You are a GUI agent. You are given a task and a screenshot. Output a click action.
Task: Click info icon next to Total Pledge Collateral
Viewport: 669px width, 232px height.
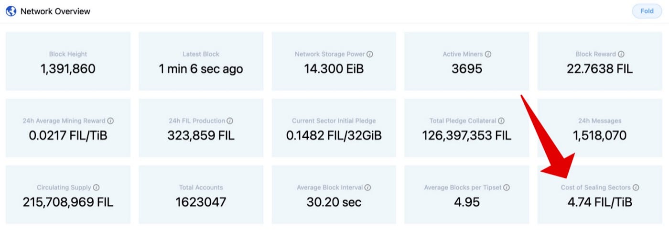click(x=501, y=121)
